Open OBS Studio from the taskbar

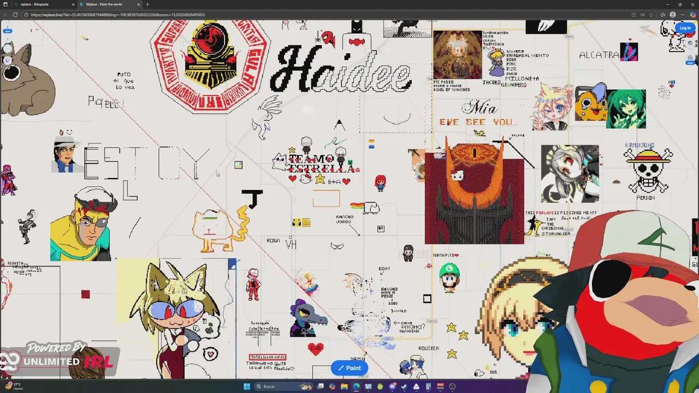point(452,386)
